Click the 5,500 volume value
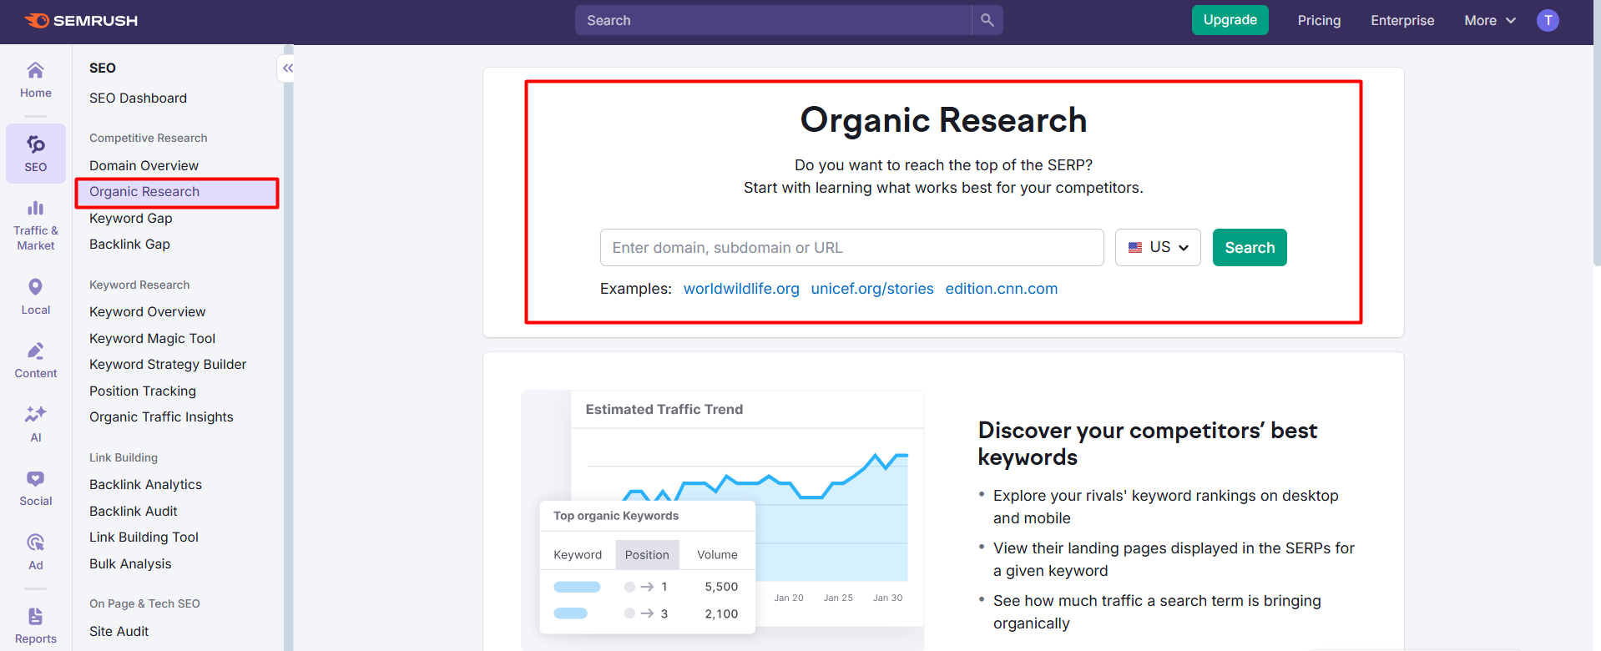 pos(721,587)
